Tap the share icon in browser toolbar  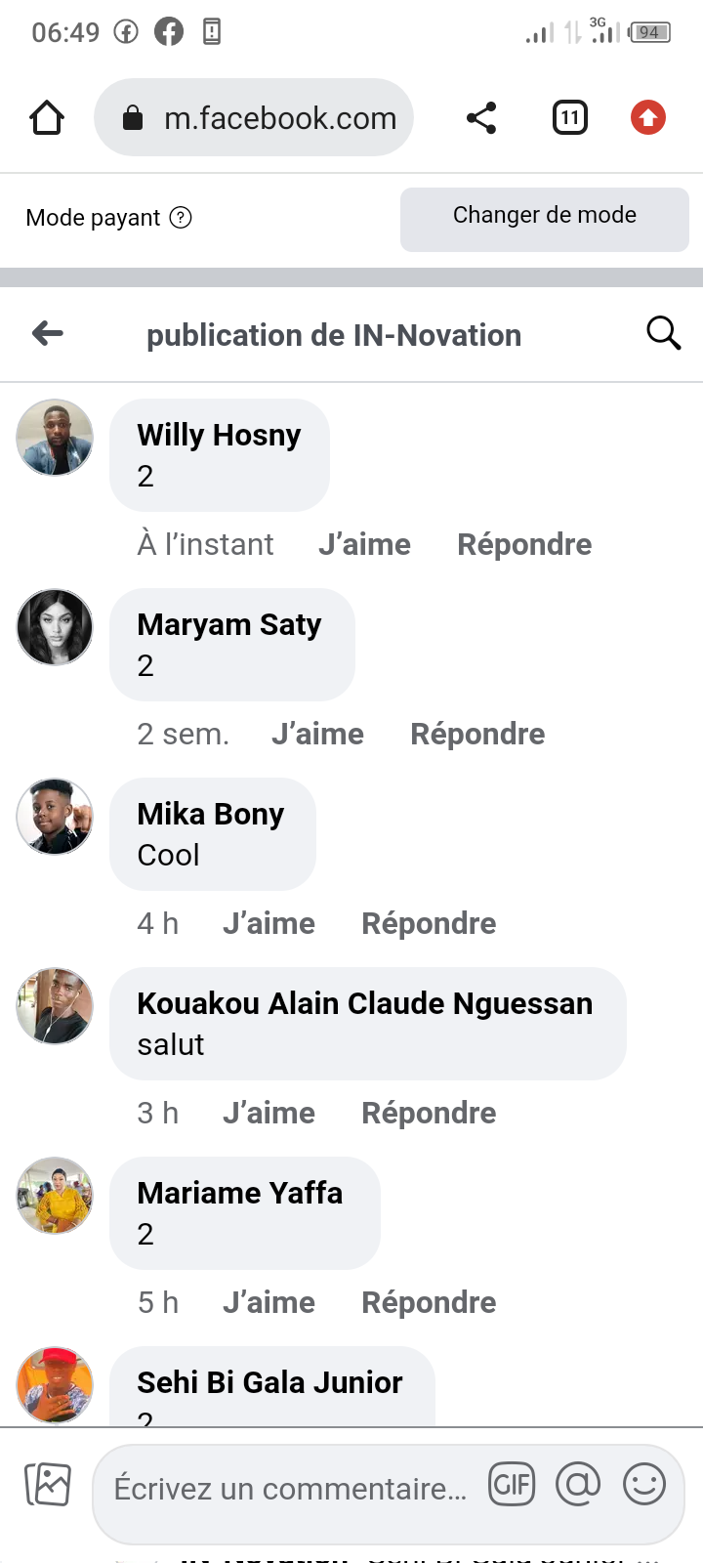(481, 118)
